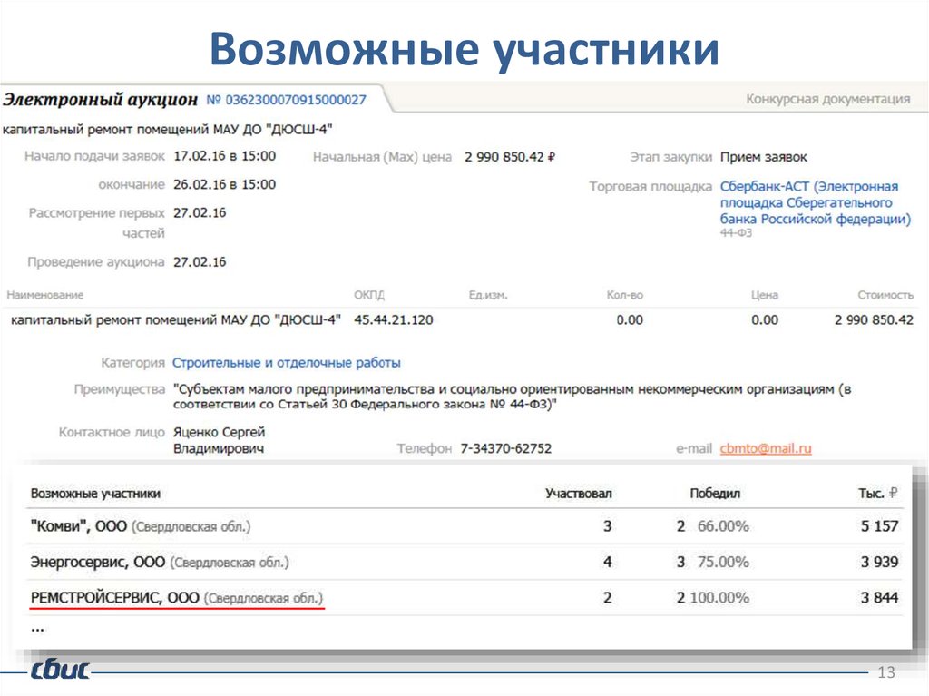This screenshot has height=696, width=929.
Task: Click the start date 17.02.16 в 15:00
Action: coord(225,156)
